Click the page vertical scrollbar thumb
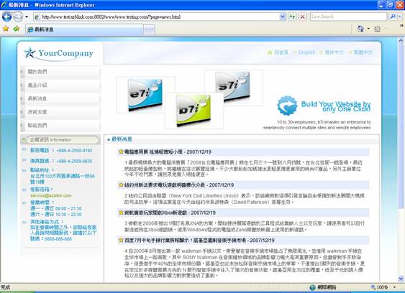Viewport: 405px width, 293px height. (x=401, y=126)
